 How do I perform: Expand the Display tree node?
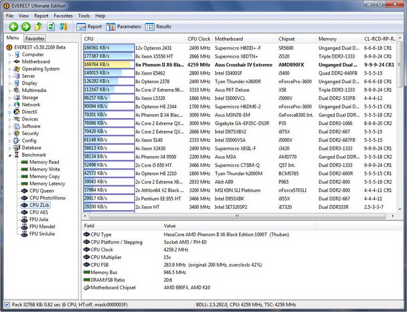pyautogui.click(x=10, y=84)
